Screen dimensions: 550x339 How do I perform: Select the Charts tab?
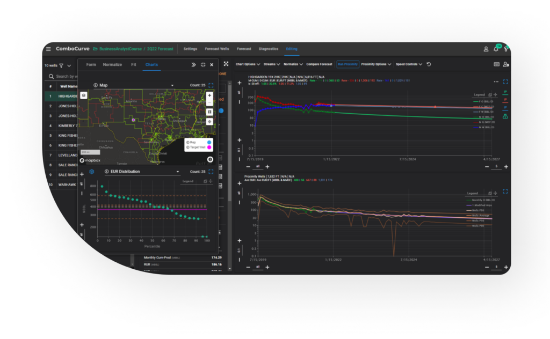(x=151, y=64)
